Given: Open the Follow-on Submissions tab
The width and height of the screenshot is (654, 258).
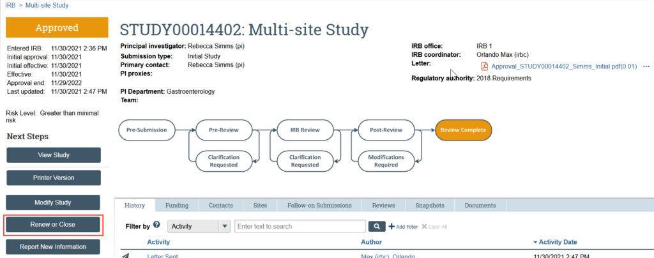Looking at the screenshot, I should [319, 206].
